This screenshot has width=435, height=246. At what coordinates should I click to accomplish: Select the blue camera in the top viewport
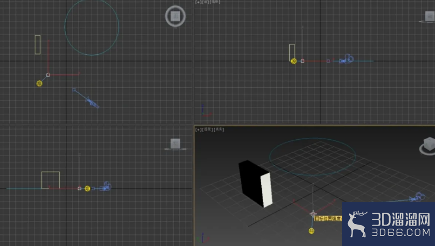point(92,102)
